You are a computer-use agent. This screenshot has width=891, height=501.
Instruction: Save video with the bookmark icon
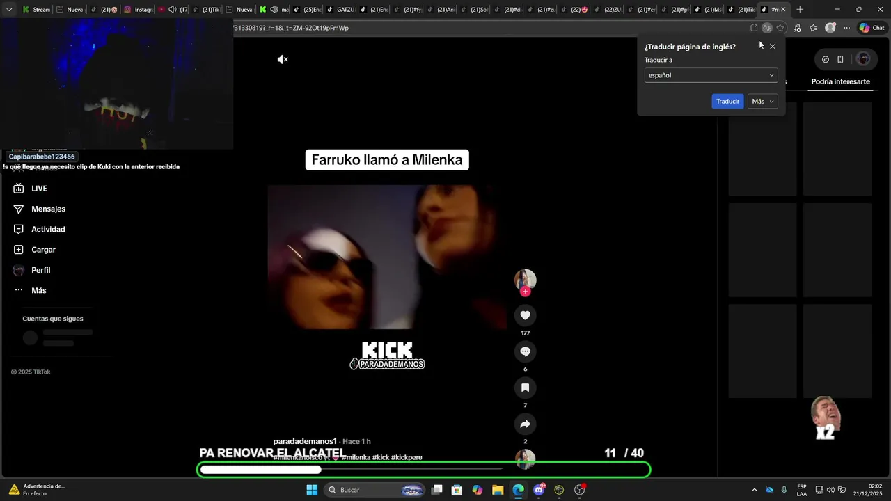[526, 388]
